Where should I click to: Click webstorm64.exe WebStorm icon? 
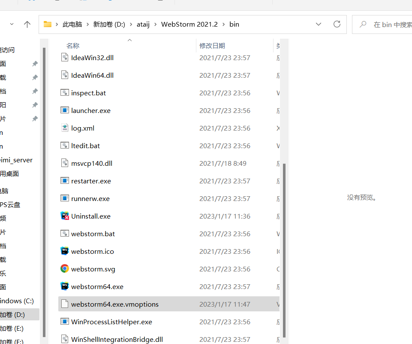[65, 286]
